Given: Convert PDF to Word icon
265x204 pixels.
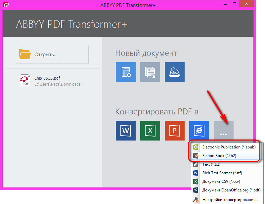Looking at the screenshot, I should tap(126, 131).
